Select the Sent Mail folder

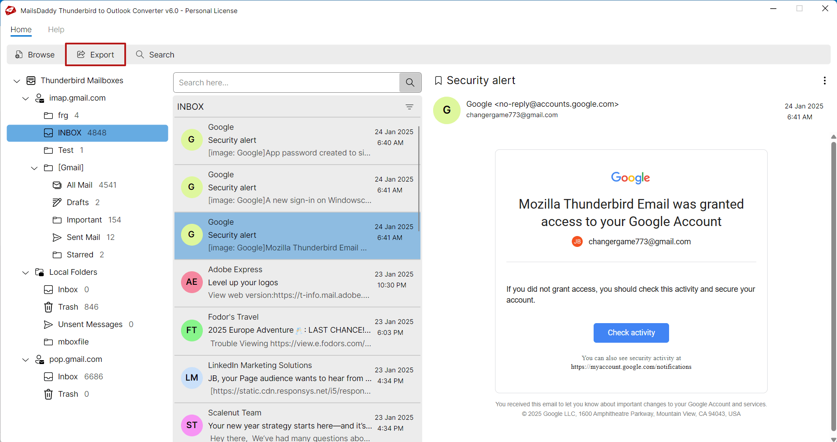click(83, 237)
